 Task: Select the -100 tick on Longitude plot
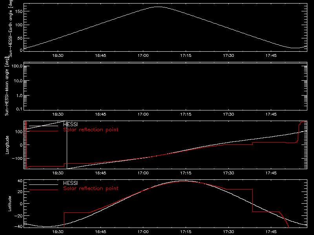coord(17,158)
